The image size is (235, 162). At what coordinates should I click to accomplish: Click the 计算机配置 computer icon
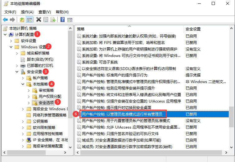pyautogui.click(x=11, y=35)
